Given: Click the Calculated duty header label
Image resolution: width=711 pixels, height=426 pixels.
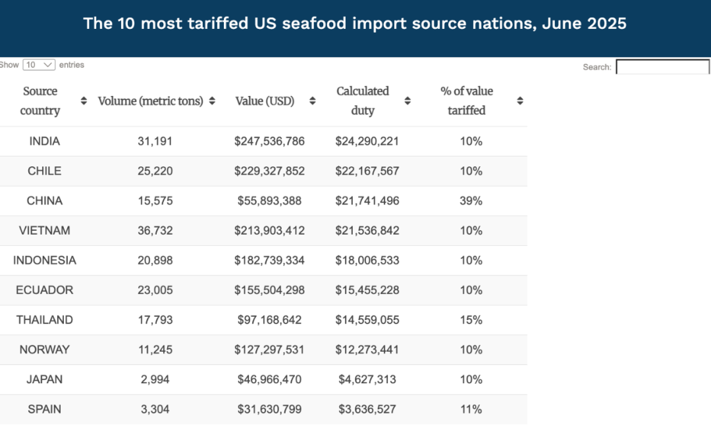Looking at the screenshot, I should point(363,101).
